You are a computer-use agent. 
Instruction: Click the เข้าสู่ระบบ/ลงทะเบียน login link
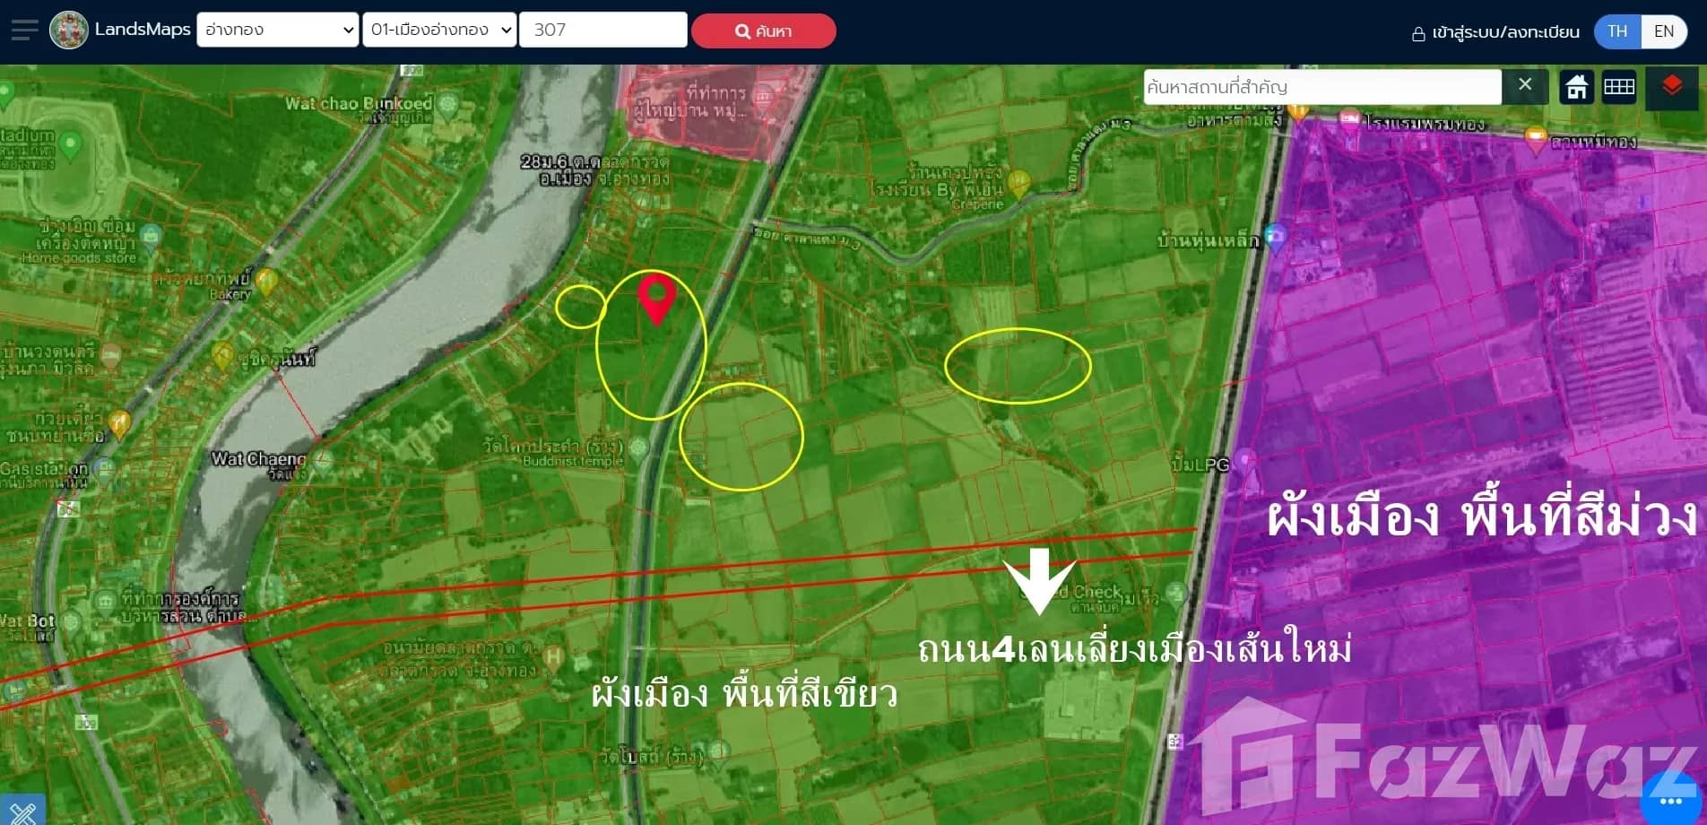1495,33
